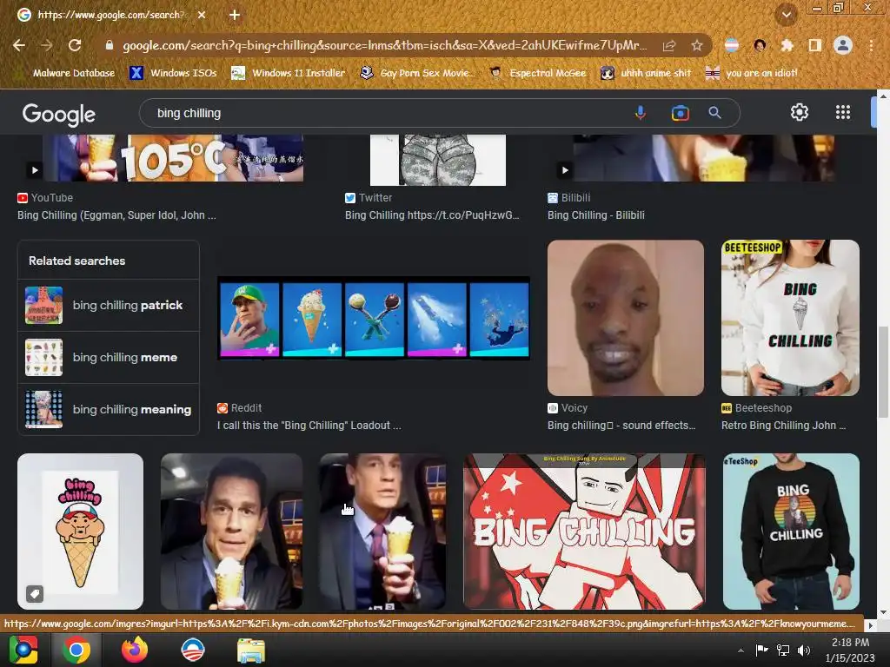Click the browser forward arrow
Screen dimensions: 890x667
[47, 45]
